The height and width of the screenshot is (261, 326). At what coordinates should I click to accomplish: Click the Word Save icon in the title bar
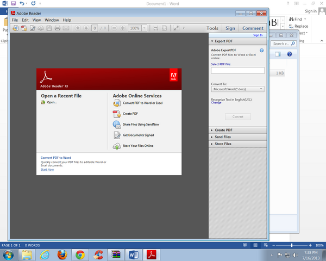(14, 3)
